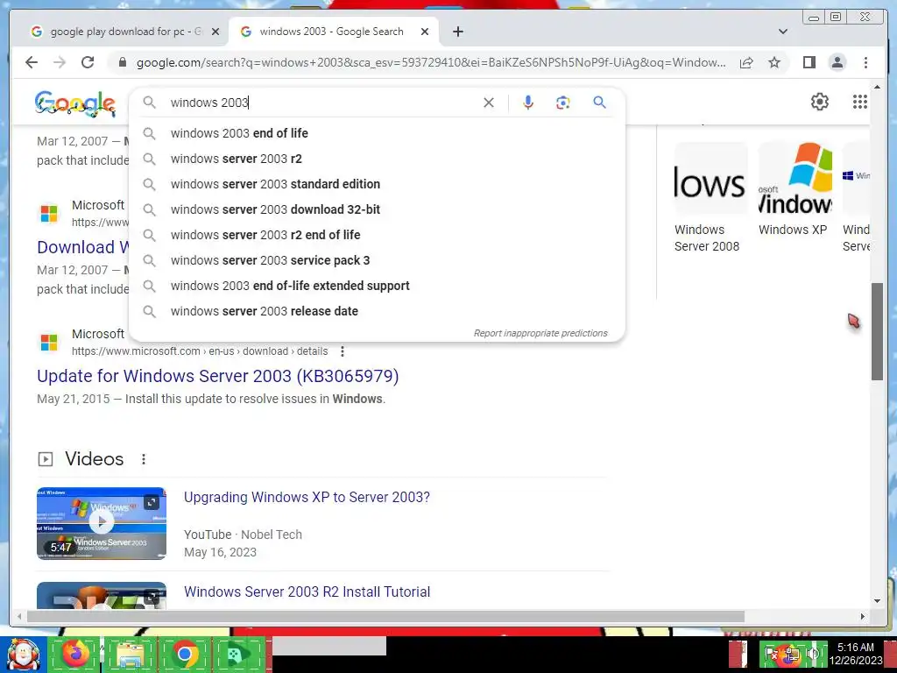Choose 'windows 2003 end of-life extended support'
897x673 pixels.
point(377,286)
